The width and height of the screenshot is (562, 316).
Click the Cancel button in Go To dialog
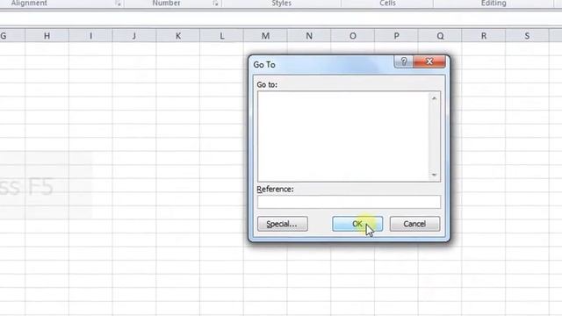(414, 224)
